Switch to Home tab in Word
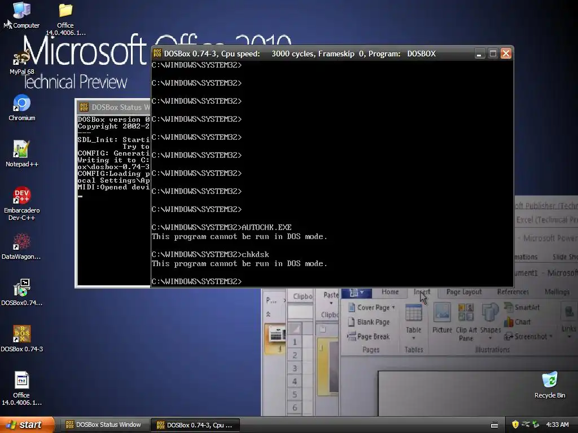 [390, 291]
